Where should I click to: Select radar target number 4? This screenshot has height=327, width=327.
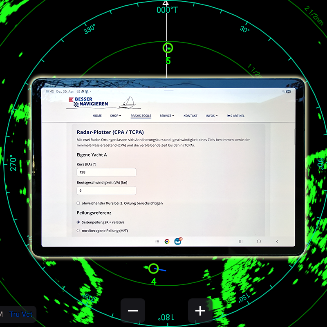[x=154, y=269]
